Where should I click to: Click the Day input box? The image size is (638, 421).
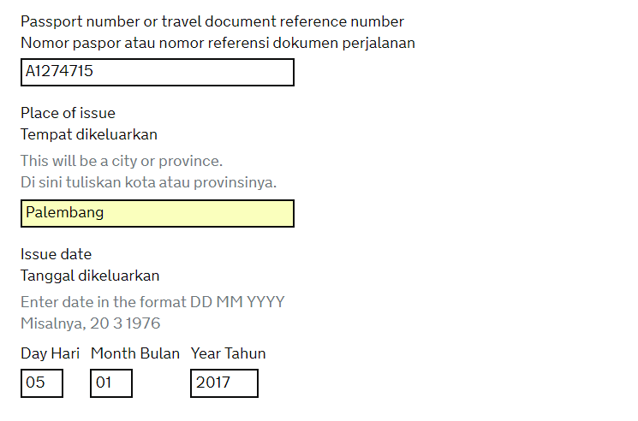(42, 383)
